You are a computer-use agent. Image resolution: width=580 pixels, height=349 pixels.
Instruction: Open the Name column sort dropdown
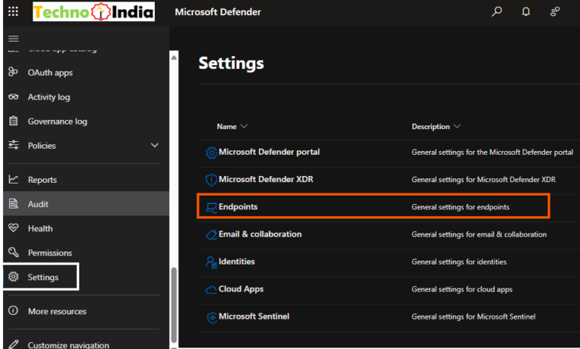point(244,127)
